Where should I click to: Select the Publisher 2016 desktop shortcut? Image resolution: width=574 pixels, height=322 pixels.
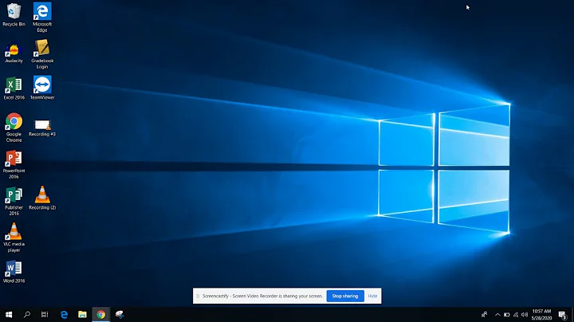point(14,201)
